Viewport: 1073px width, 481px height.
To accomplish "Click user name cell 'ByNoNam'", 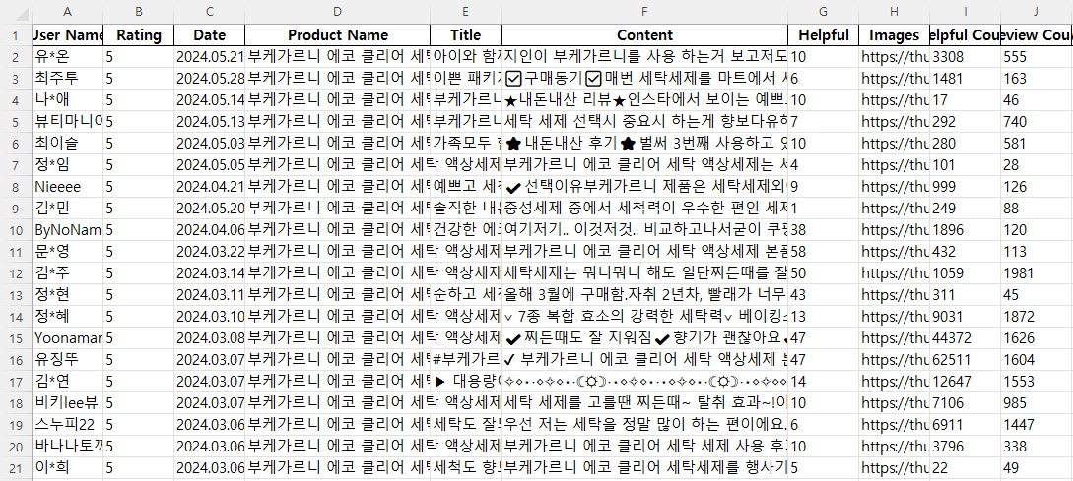I will 67,229.
